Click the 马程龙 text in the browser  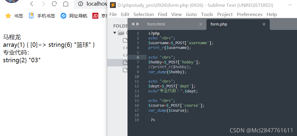click(x=12, y=37)
